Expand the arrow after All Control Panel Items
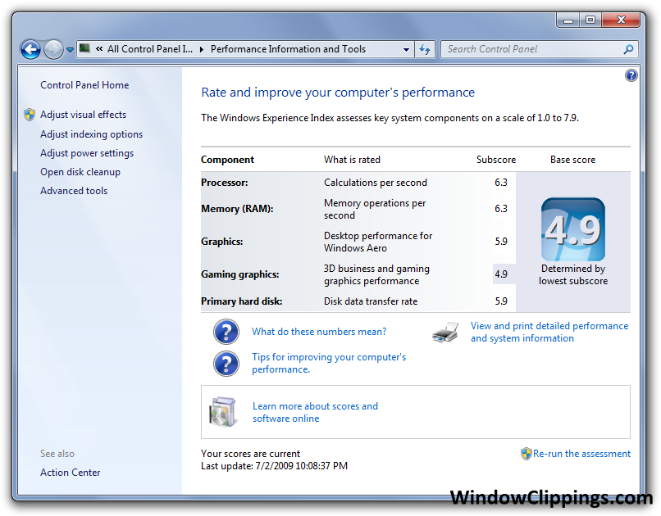This screenshot has height=516, width=661. click(x=202, y=49)
